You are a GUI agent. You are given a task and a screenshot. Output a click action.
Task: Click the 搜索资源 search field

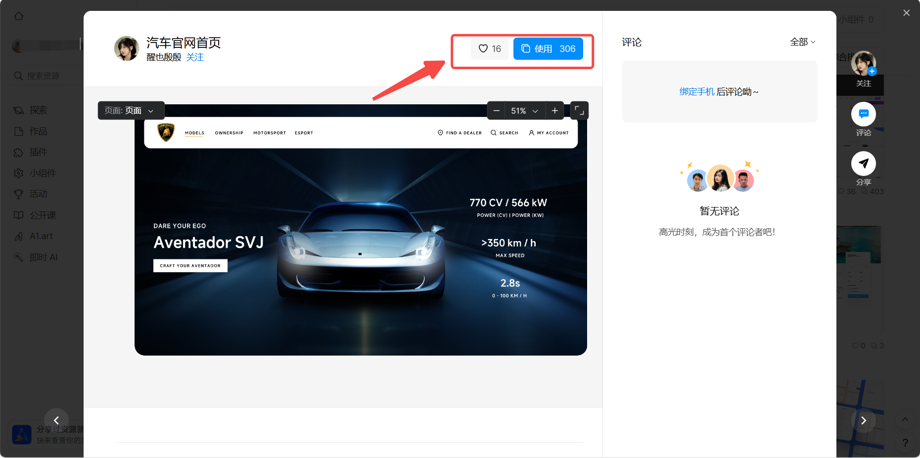[x=46, y=76]
